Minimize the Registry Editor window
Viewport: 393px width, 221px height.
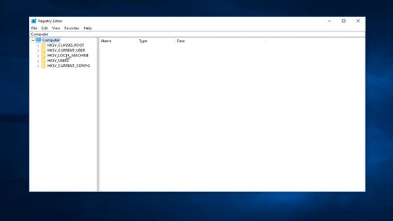(329, 21)
